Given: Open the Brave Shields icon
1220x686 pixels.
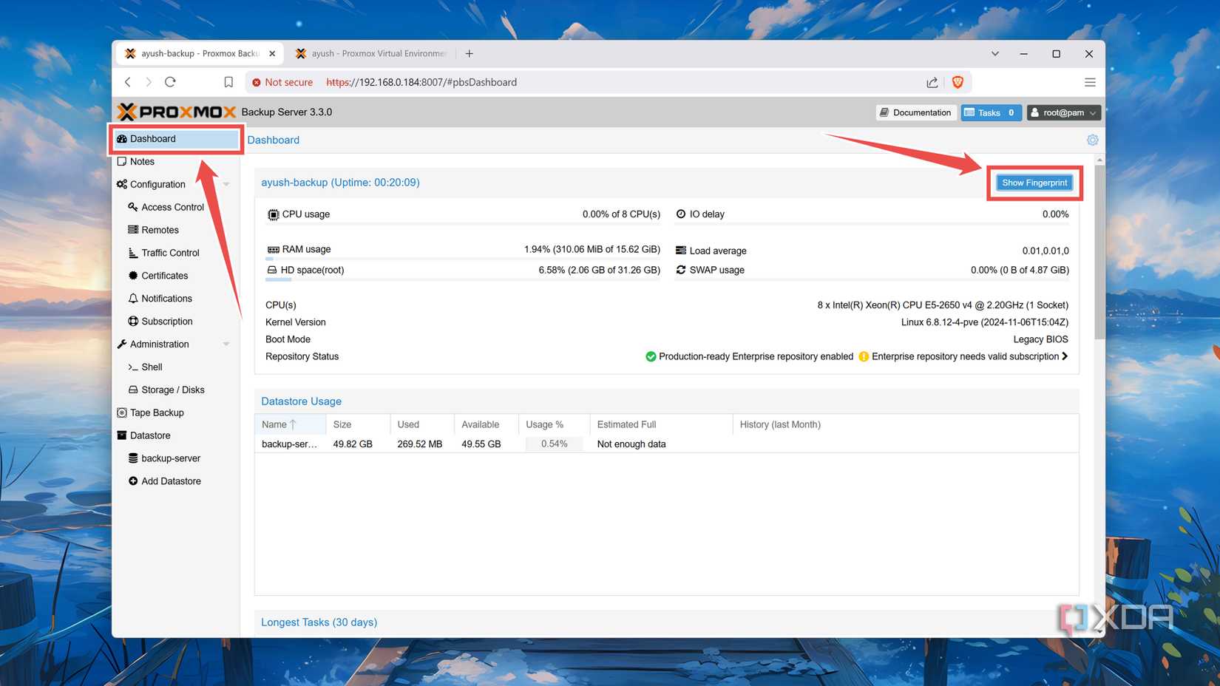Looking at the screenshot, I should [958, 82].
